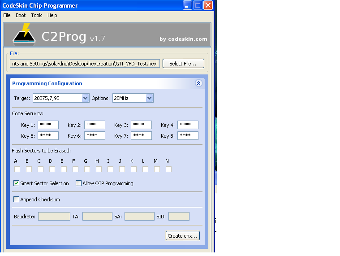The height and width of the screenshot is (256, 340).
Task: Check flash sector G checkbox
Action: (87, 169)
